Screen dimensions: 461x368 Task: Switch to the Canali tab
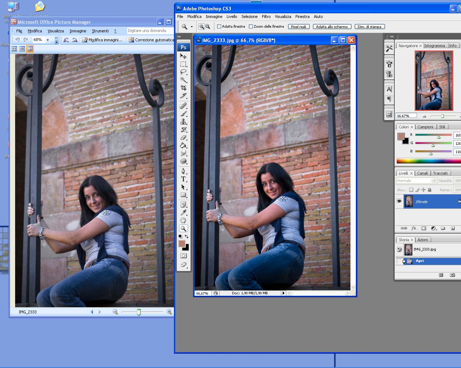422,173
